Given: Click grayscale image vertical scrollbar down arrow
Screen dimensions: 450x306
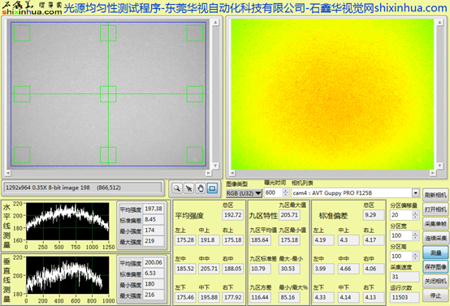Looking at the screenshot, I should [x=215, y=166].
